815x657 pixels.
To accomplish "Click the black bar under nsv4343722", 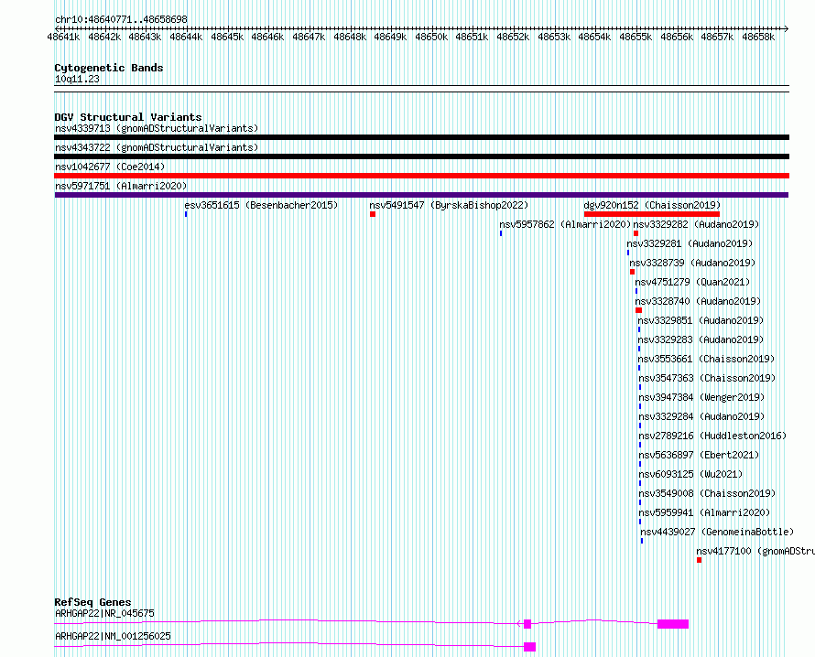I will 421,156.
